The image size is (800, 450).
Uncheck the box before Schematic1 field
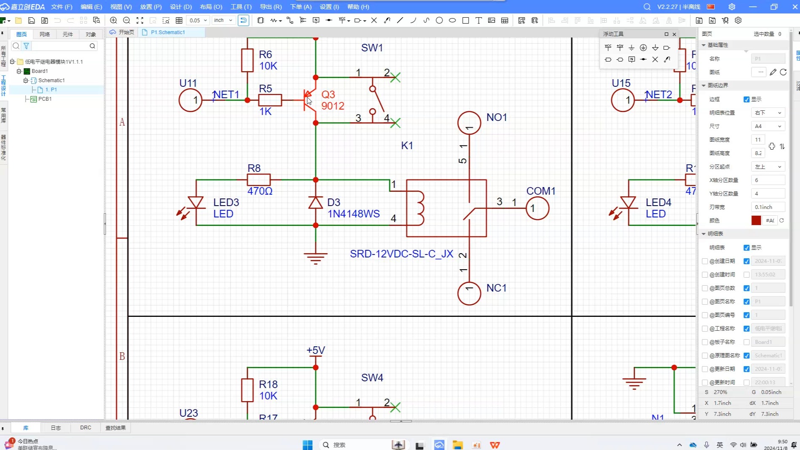pyautogui.click(x=746, y=356)
